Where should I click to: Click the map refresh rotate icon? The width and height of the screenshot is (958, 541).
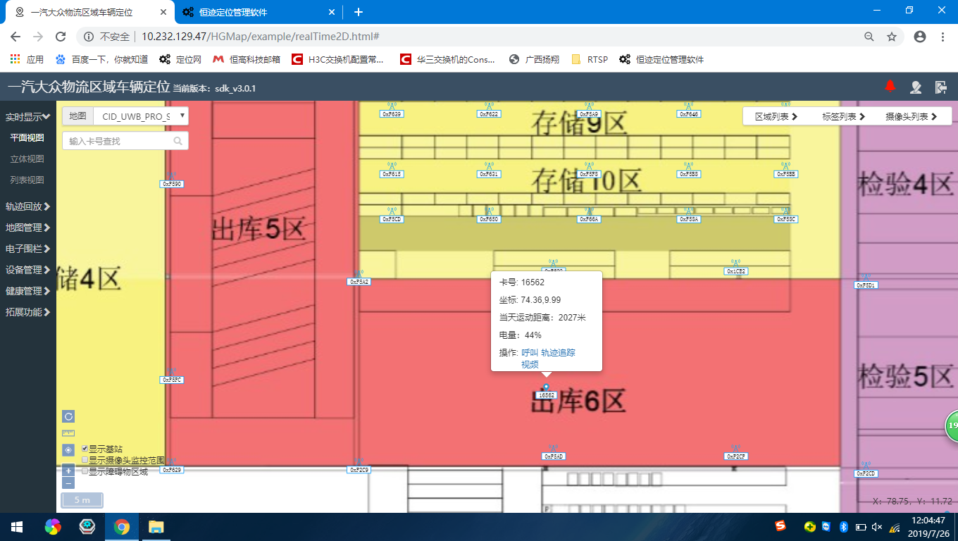click(x=68, y=416)
